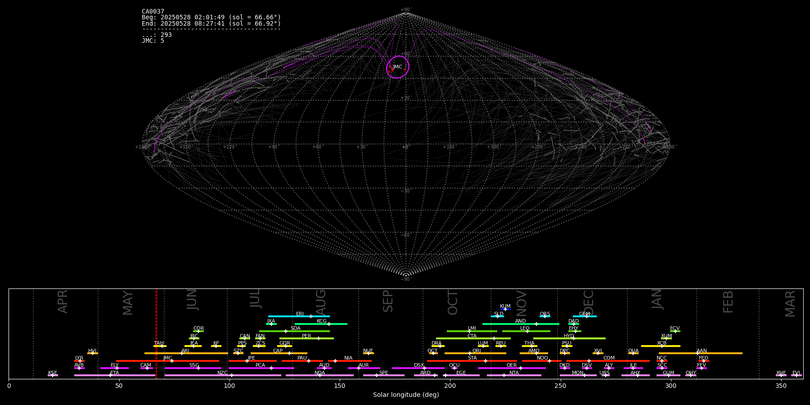Click the CAM shower label

146,365
